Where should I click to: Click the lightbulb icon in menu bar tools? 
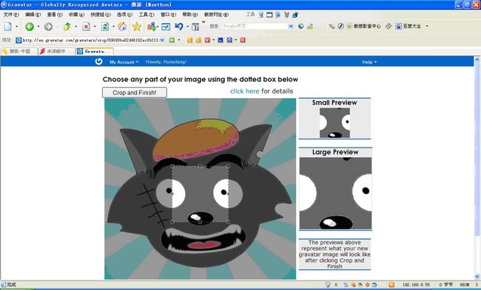pos(260,14)
